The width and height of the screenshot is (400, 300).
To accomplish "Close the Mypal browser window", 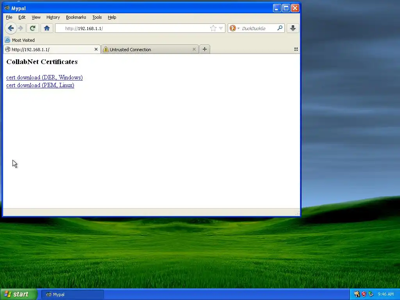I will pos(295,8).
